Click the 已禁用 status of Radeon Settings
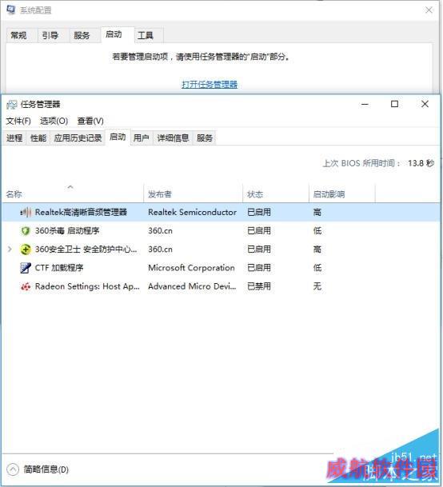Viewport: 443px width, 487px height. coord(259,286)
